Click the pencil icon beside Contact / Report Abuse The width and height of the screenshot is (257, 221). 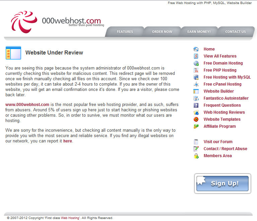tap(196, 149)
